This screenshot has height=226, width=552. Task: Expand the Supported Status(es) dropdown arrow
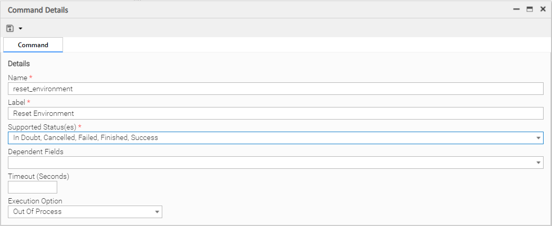pyautogui.click(x=538, y=138)
